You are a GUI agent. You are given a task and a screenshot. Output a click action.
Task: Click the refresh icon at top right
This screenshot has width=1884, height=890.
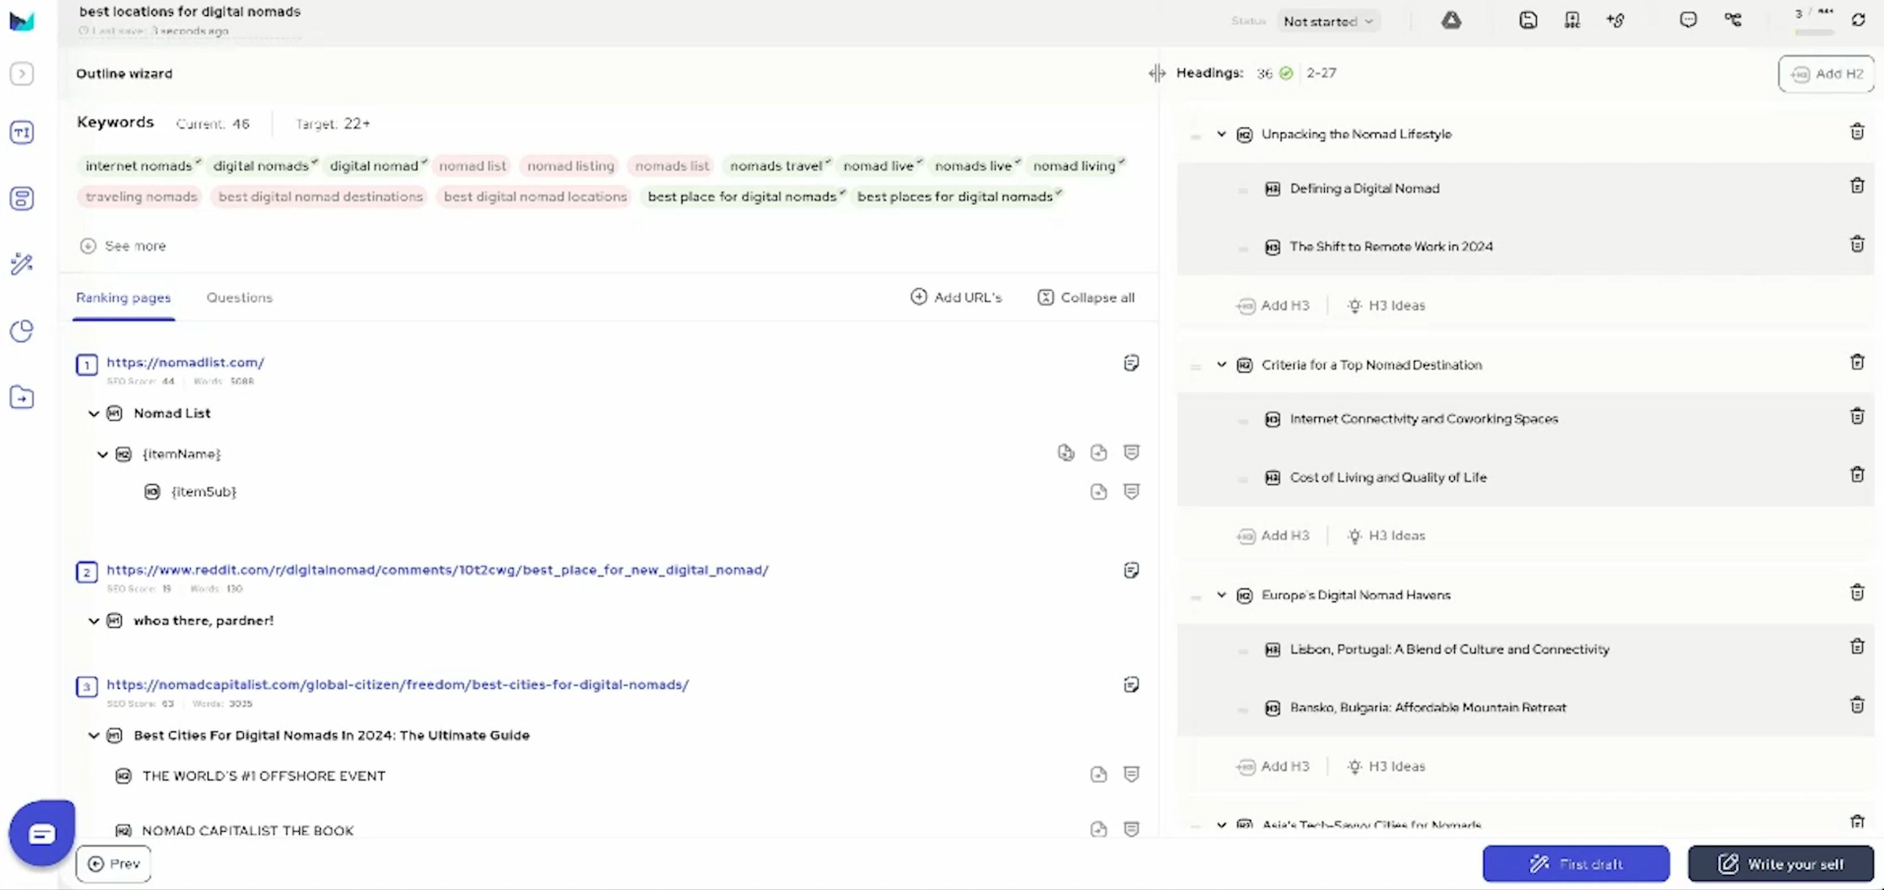1858,21
